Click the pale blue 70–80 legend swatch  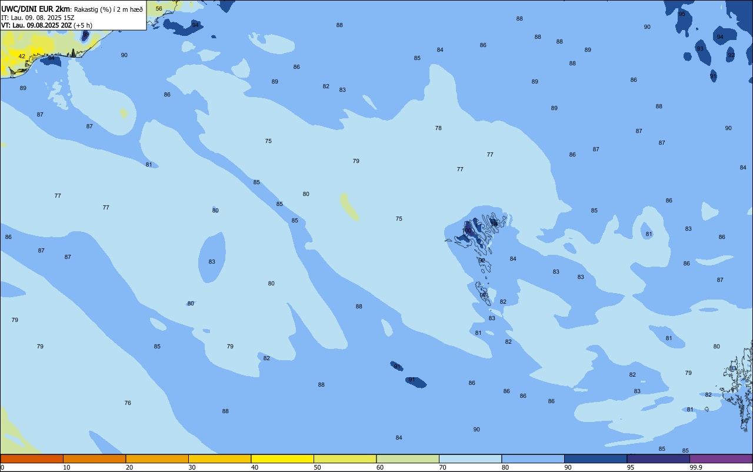(x=470, y=458)
